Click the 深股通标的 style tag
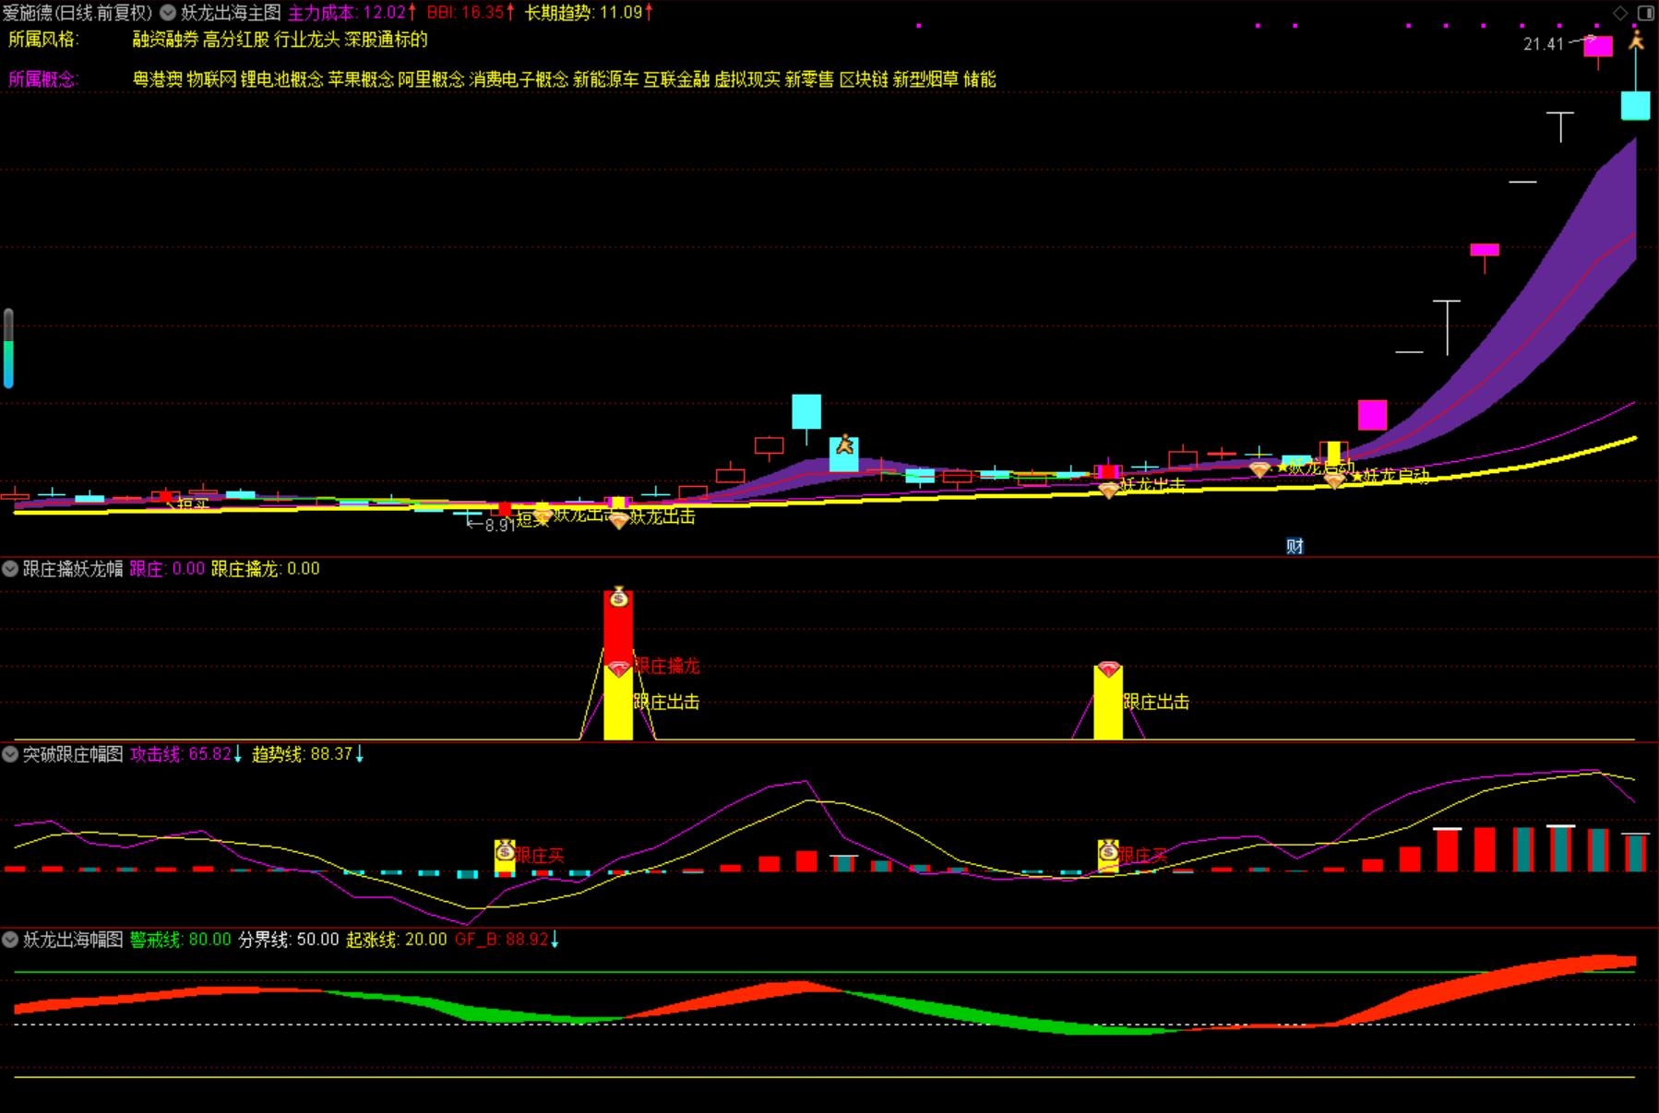The height and width of the screenshot is (1113, 1659). coord(387,40)
